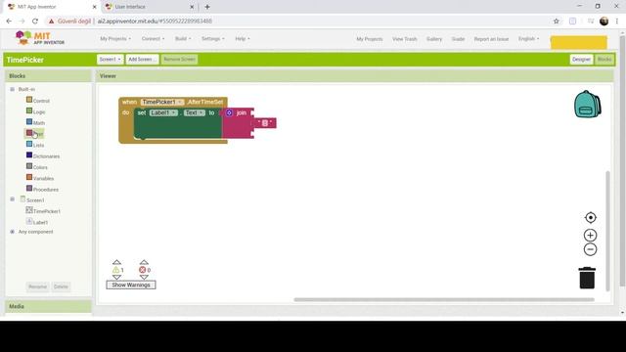Viewport: 626px width, 352px height.
Task: Click View Trash link
Action: point(404,39)
